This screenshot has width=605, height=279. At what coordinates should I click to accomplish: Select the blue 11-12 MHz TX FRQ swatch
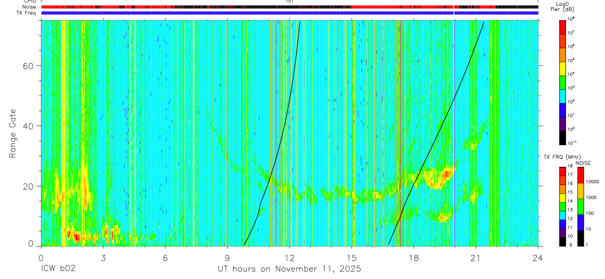tap(562, 224)
